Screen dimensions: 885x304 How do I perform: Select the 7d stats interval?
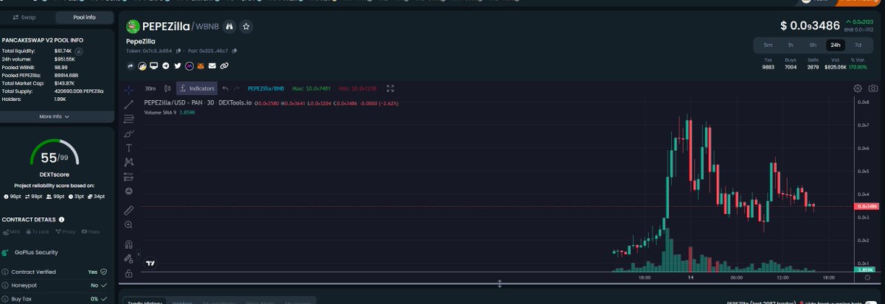click(858, 45)
